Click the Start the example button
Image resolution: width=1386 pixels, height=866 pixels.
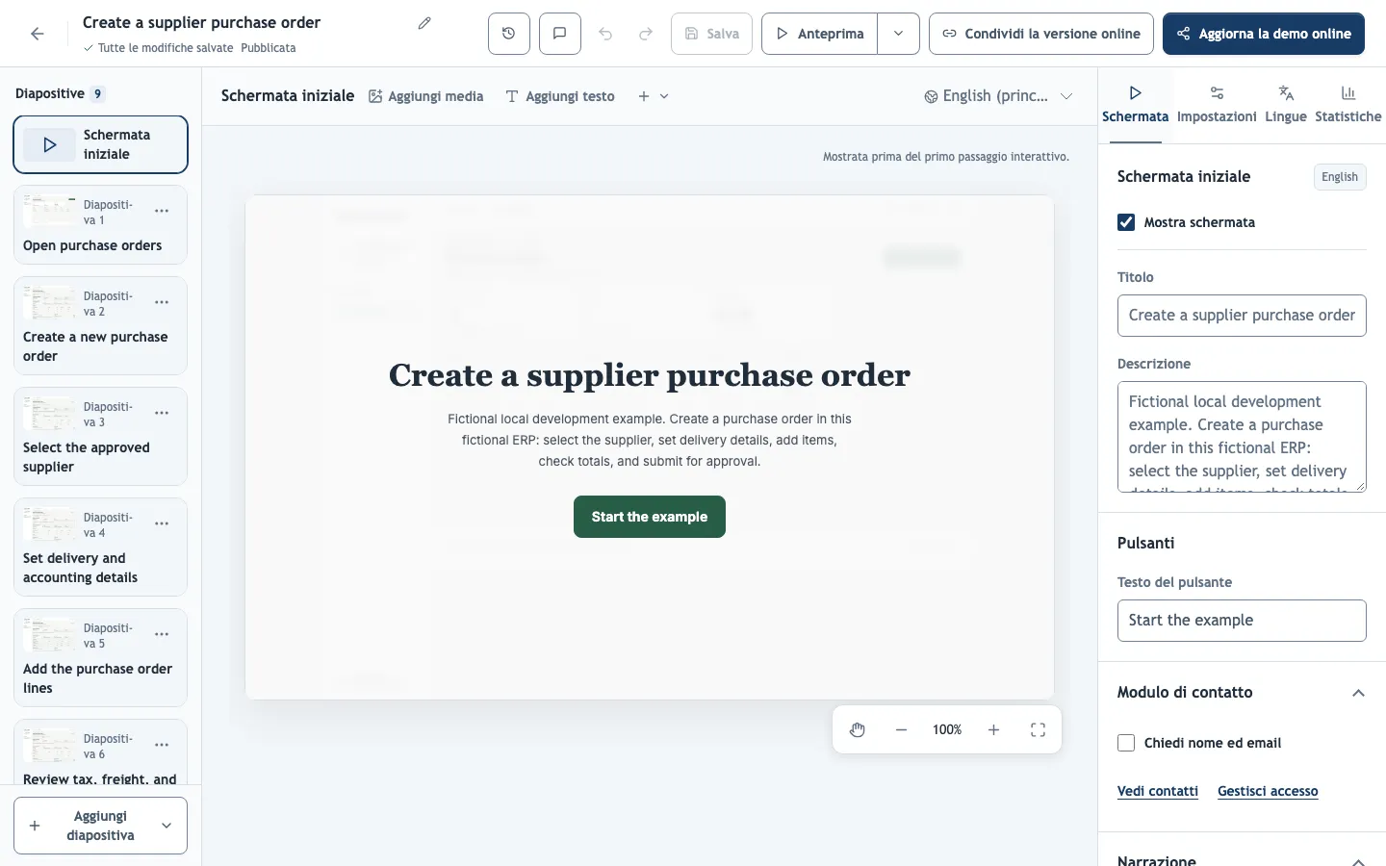pos(650,517)
